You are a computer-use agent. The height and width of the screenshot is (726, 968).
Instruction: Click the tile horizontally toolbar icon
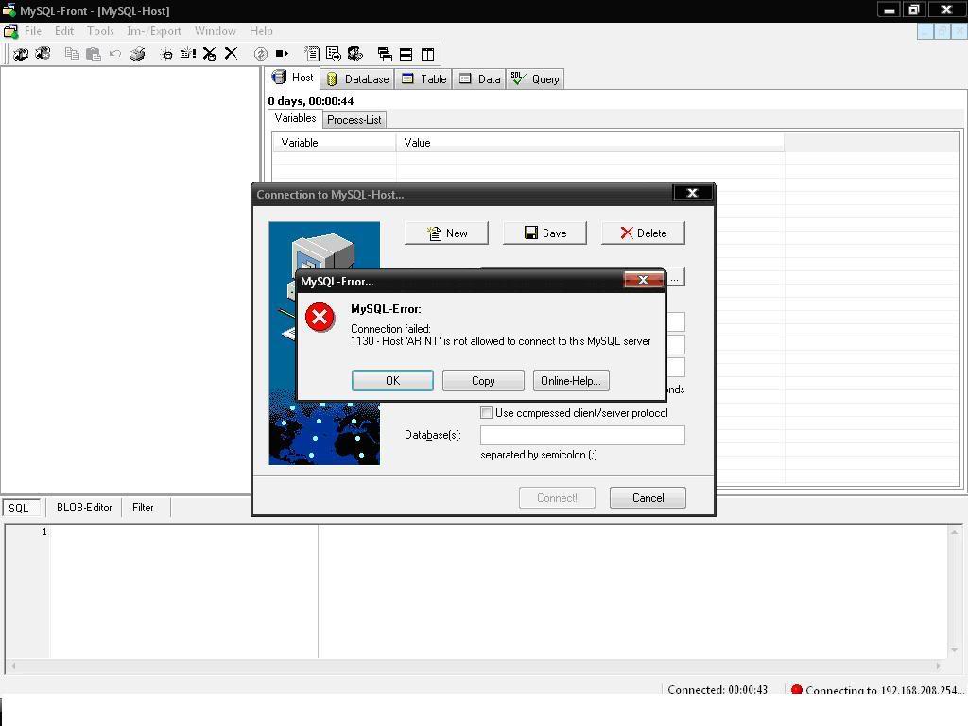pos(406,54)
